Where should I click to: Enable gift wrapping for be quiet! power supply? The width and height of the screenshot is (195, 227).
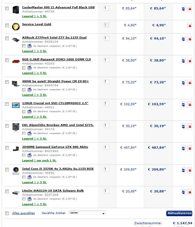pos(24,90)
